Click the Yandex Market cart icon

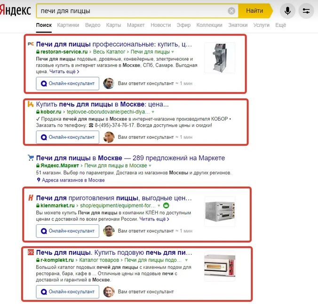click(x=31, y=157)
